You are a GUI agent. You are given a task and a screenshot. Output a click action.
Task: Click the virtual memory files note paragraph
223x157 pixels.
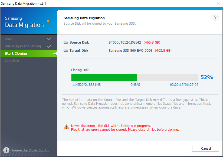point(136,103)
